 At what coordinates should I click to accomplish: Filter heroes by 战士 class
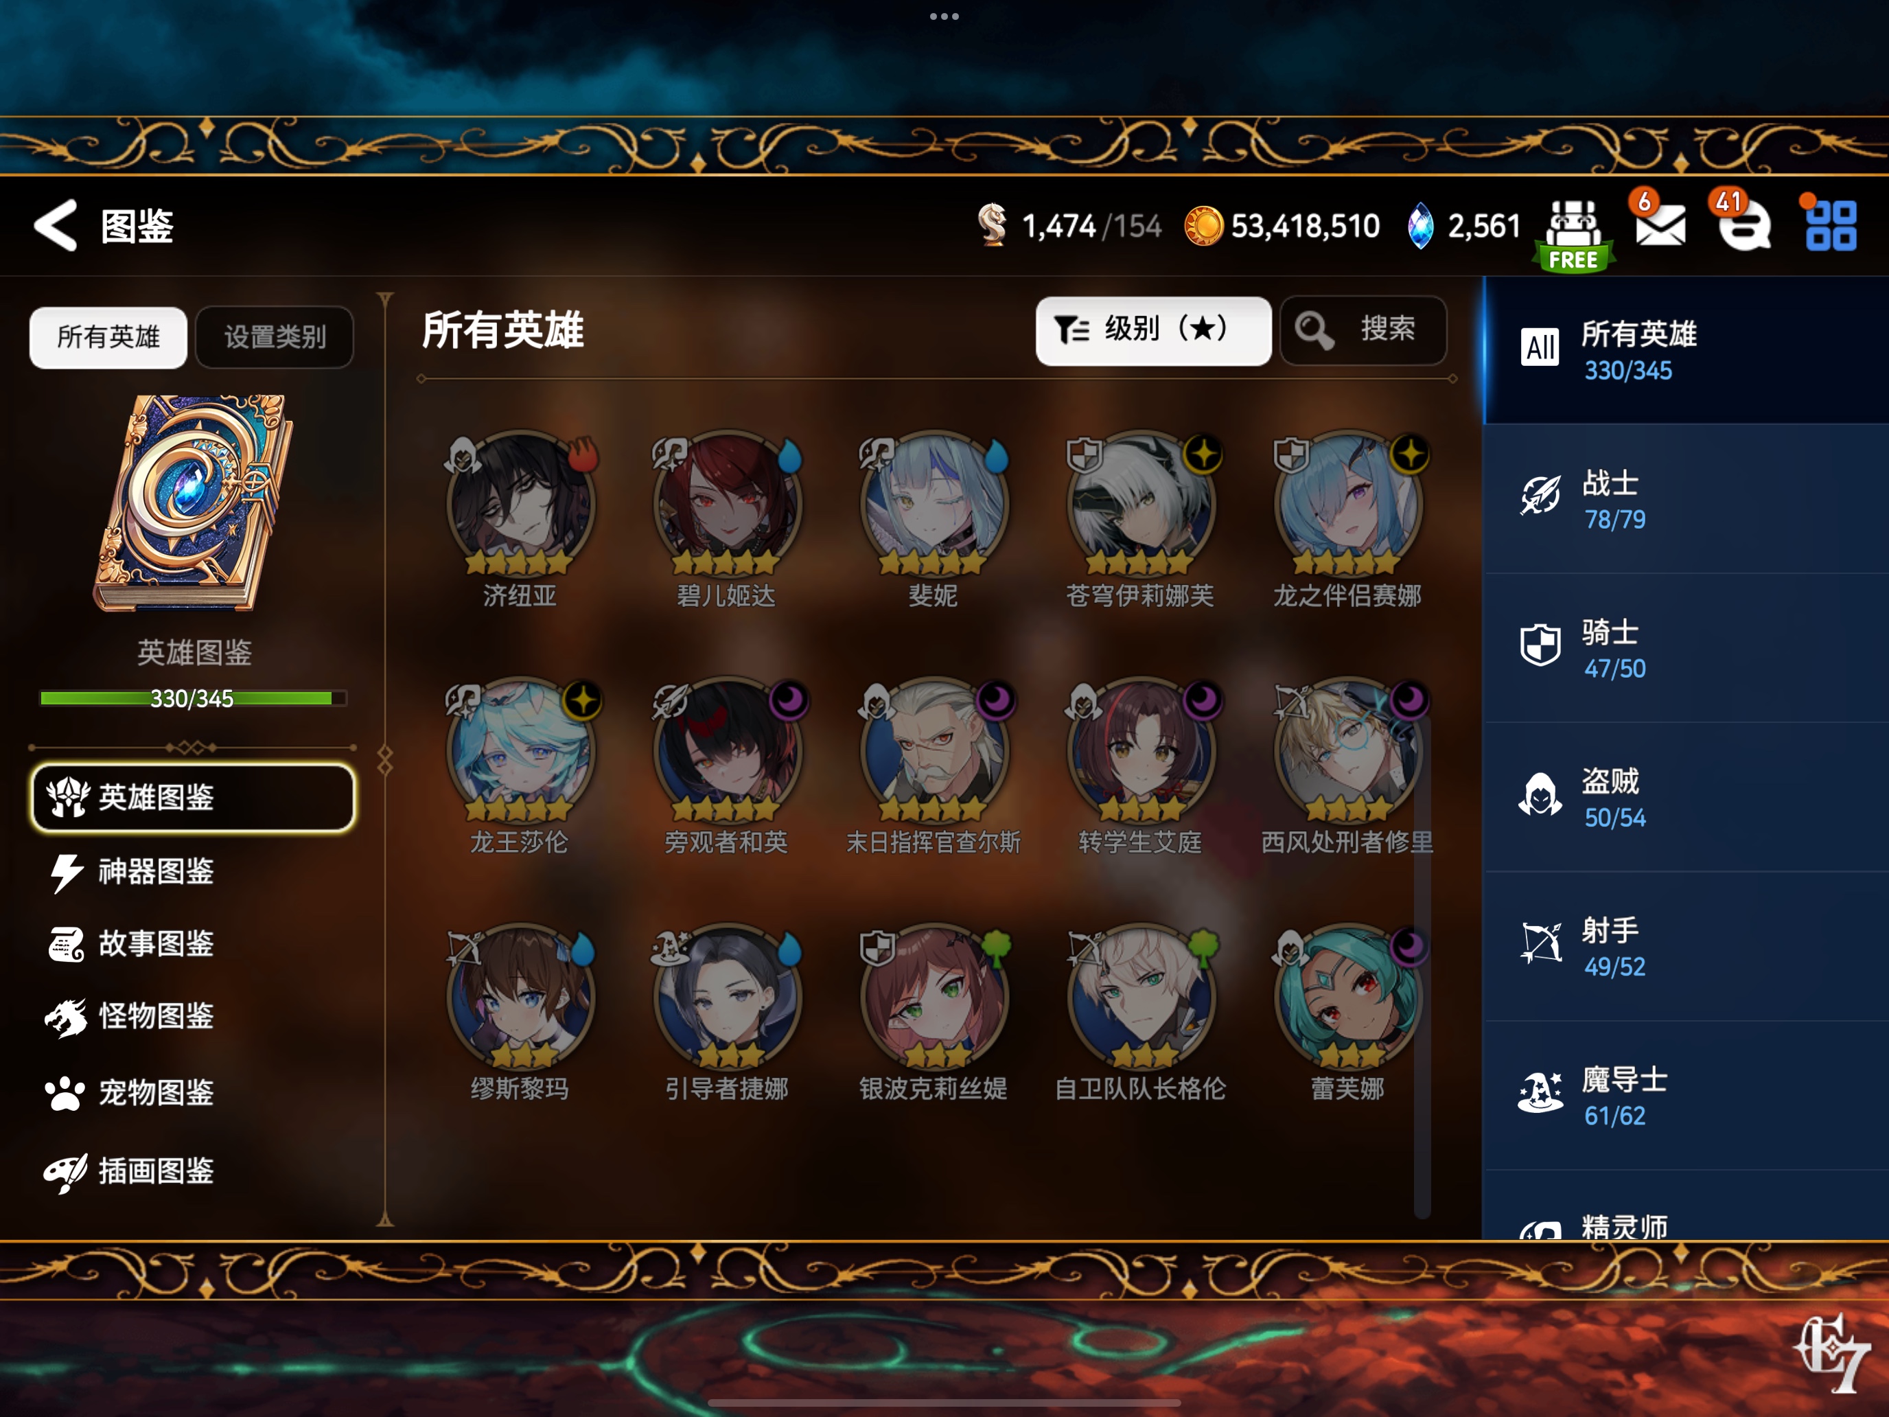(x=1687, y=500)
